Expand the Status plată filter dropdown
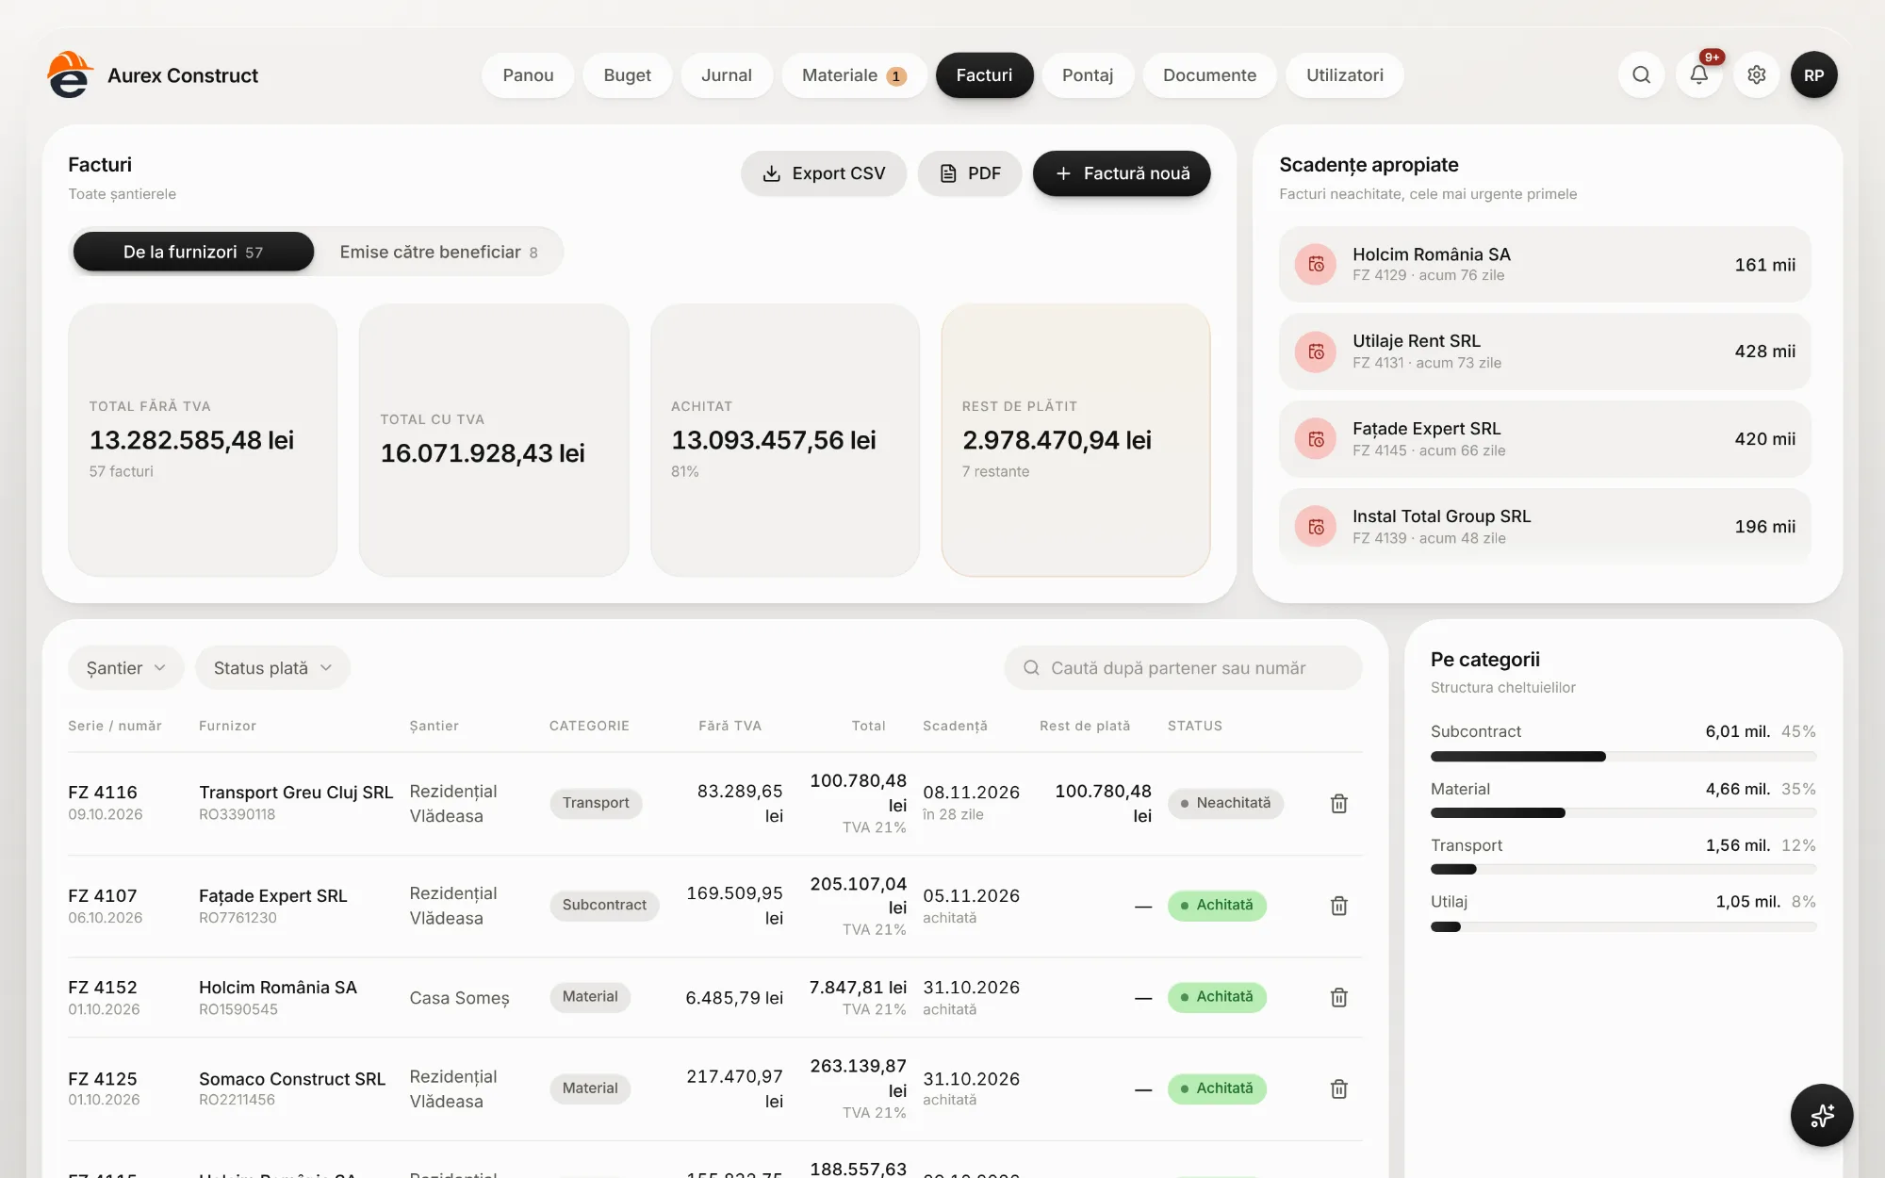This screenshot has width=1885, height=1178. coord(272,667)
